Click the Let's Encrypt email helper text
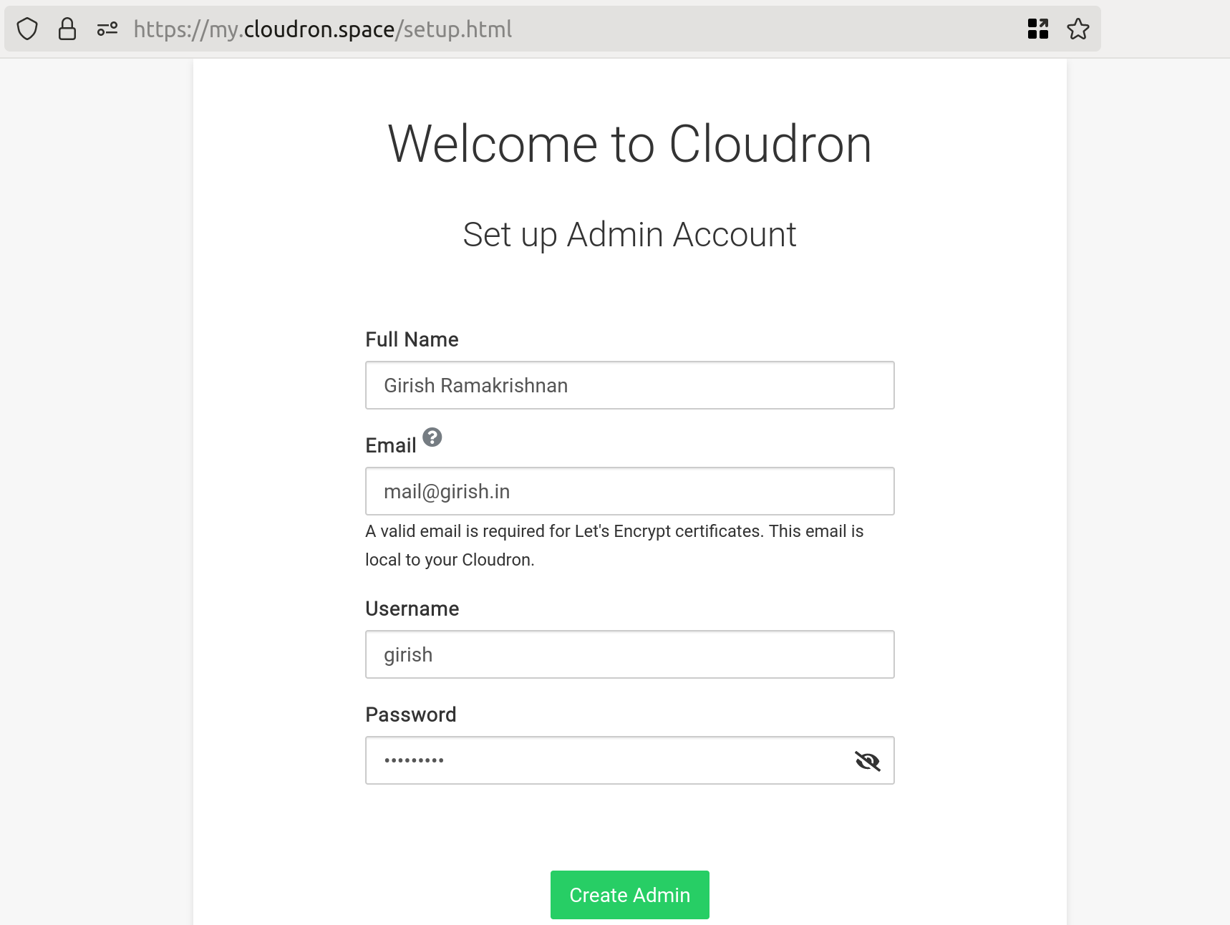 (x=614, y=546)
